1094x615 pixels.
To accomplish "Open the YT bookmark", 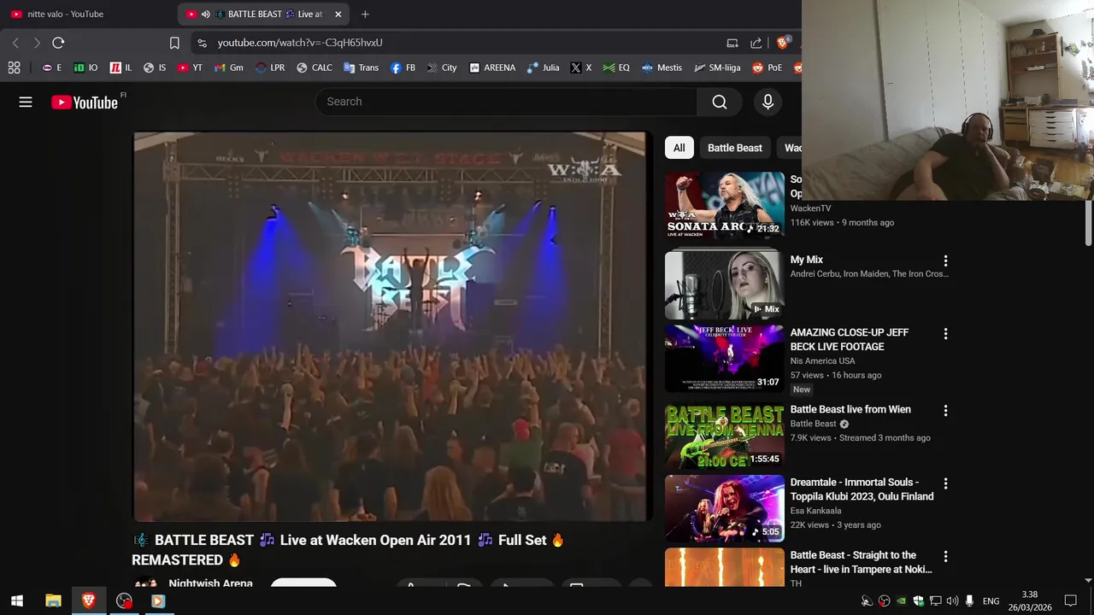I will [190, 67].
